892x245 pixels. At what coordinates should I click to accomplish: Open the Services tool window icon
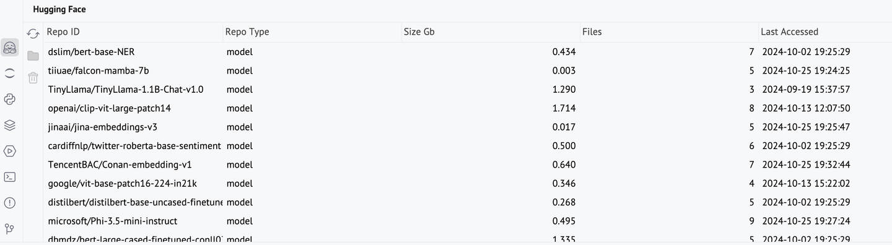point(10,151)
